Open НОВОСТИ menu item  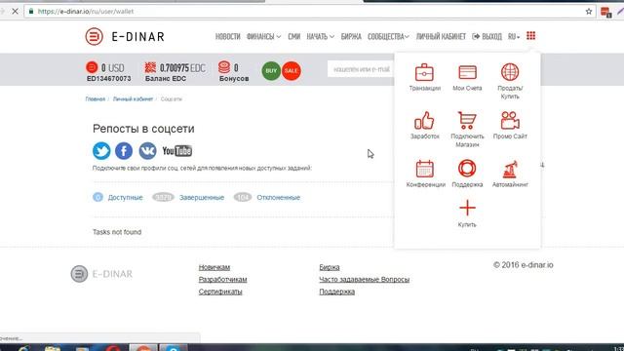[227, 37]
